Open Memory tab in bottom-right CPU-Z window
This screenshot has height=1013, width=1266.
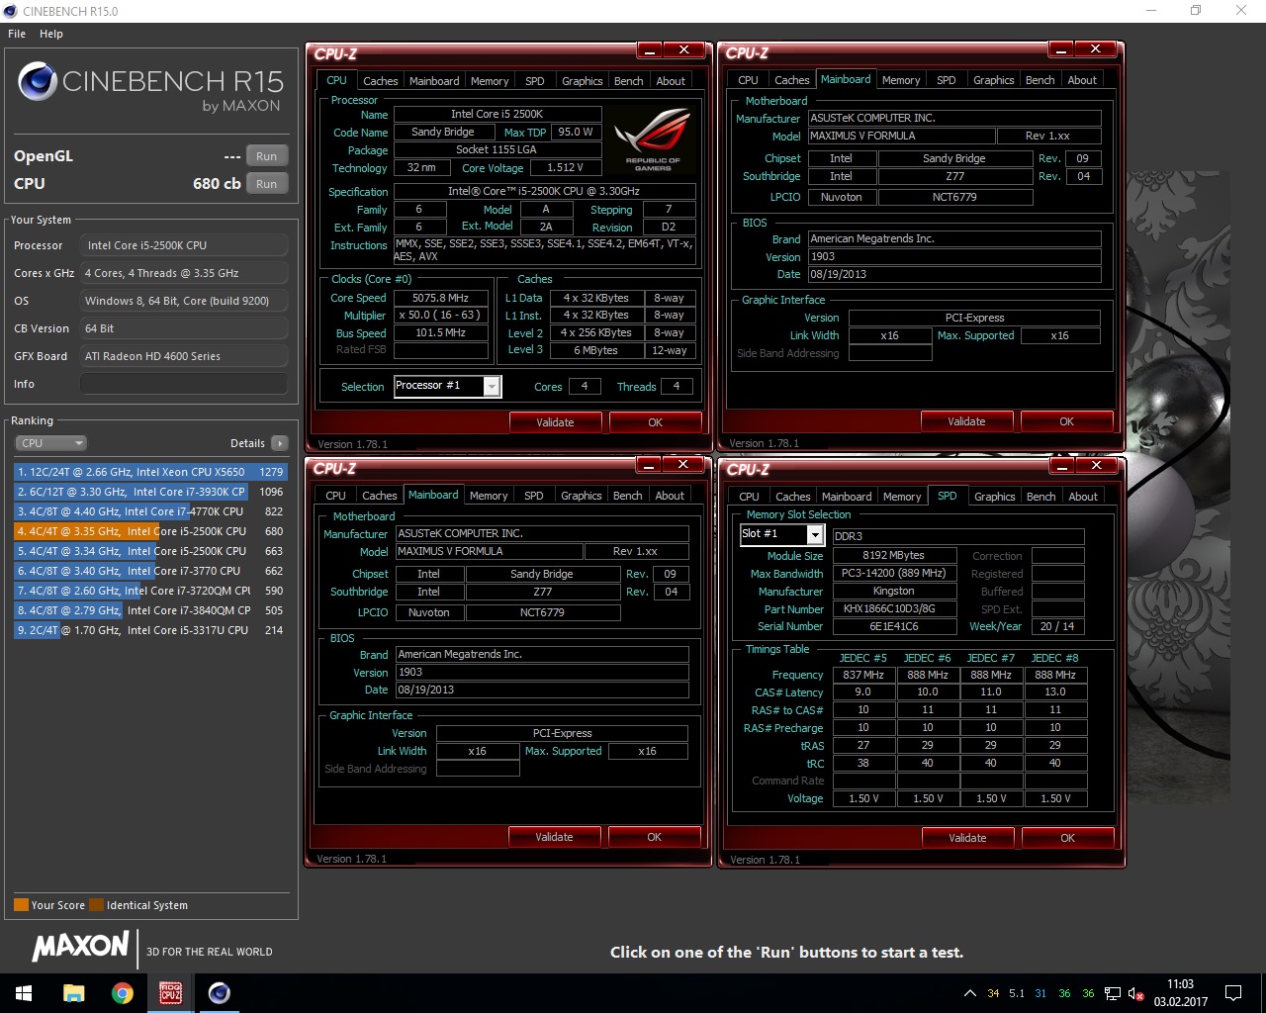click(x=902, y=497)
